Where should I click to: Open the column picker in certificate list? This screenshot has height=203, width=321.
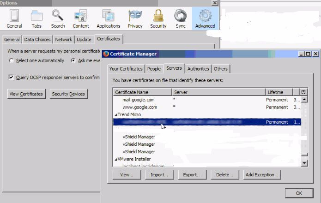[x=303, y=92]
